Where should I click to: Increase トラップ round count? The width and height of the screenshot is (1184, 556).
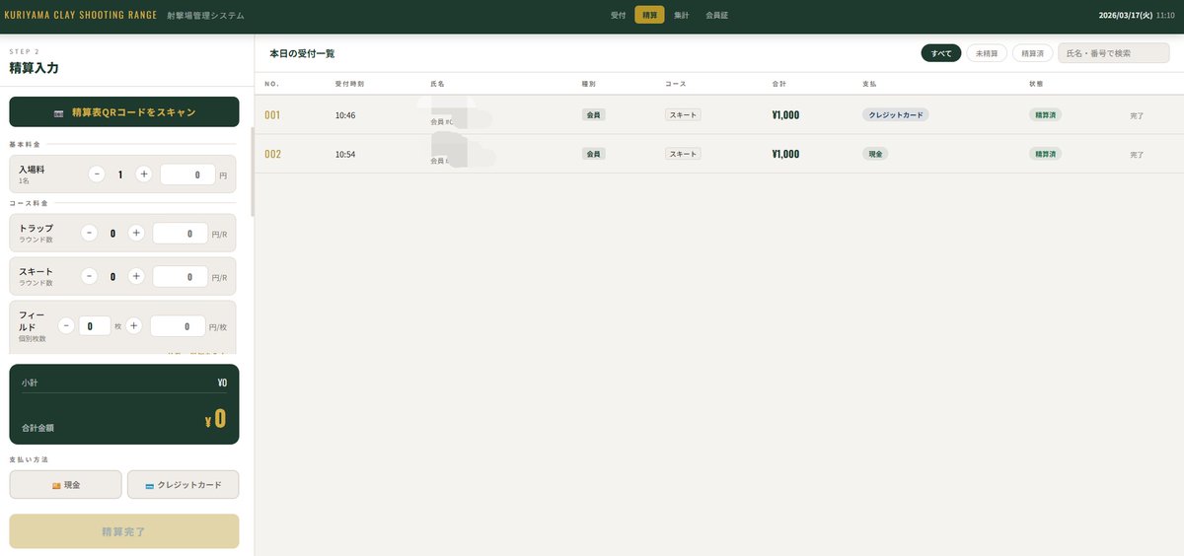136,233
